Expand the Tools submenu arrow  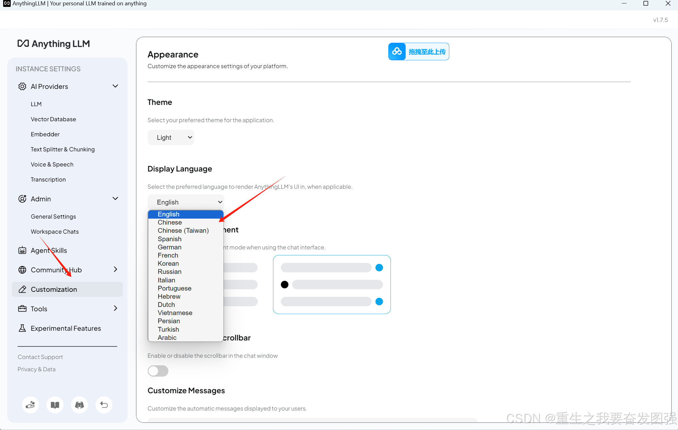tap(115, 308)
